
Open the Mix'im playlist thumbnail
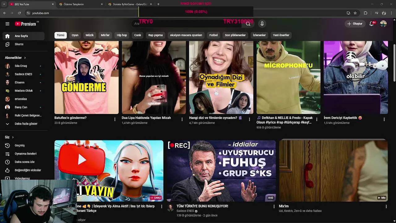click(x=334, y=171)
